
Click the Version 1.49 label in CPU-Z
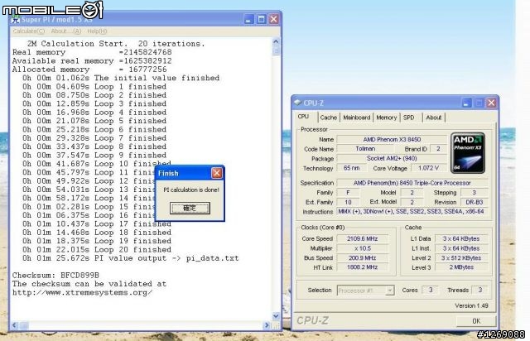[x=471, y=305]
